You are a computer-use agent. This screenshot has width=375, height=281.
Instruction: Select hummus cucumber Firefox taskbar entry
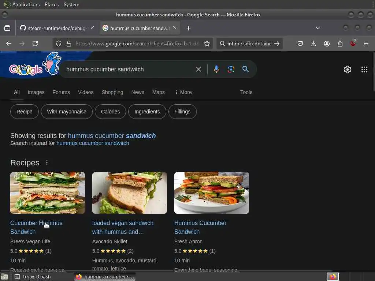tap(105, 277)
